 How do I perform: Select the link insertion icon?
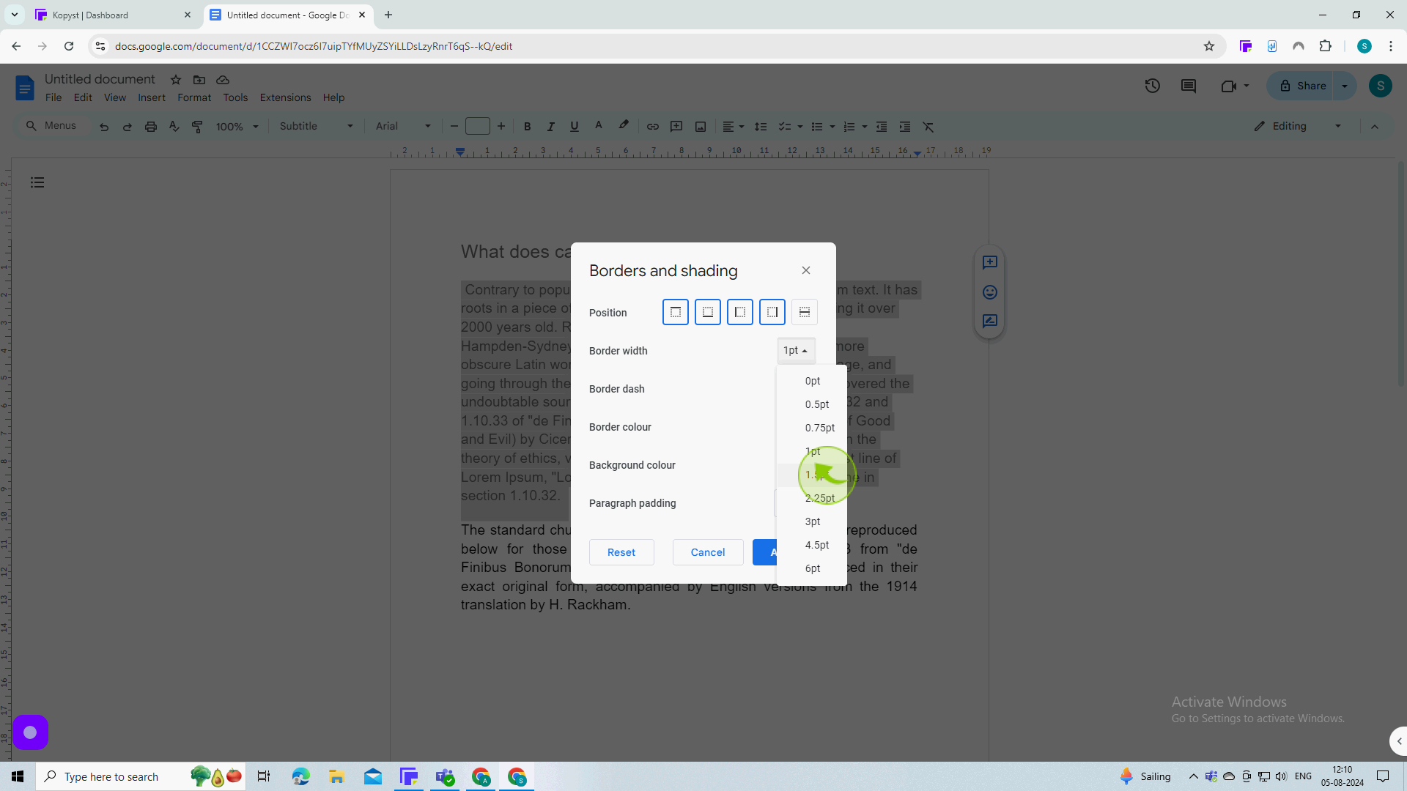(x=652, y=127)
